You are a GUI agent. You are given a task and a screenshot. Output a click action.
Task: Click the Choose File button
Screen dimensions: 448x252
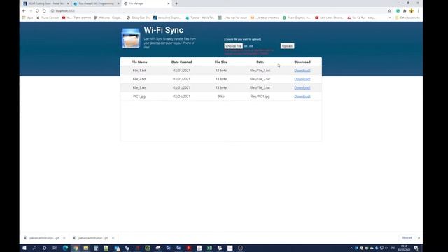coord(233,46)
